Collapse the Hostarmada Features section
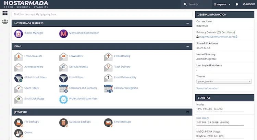Screen dimensions: 257x140 [187, 23]
